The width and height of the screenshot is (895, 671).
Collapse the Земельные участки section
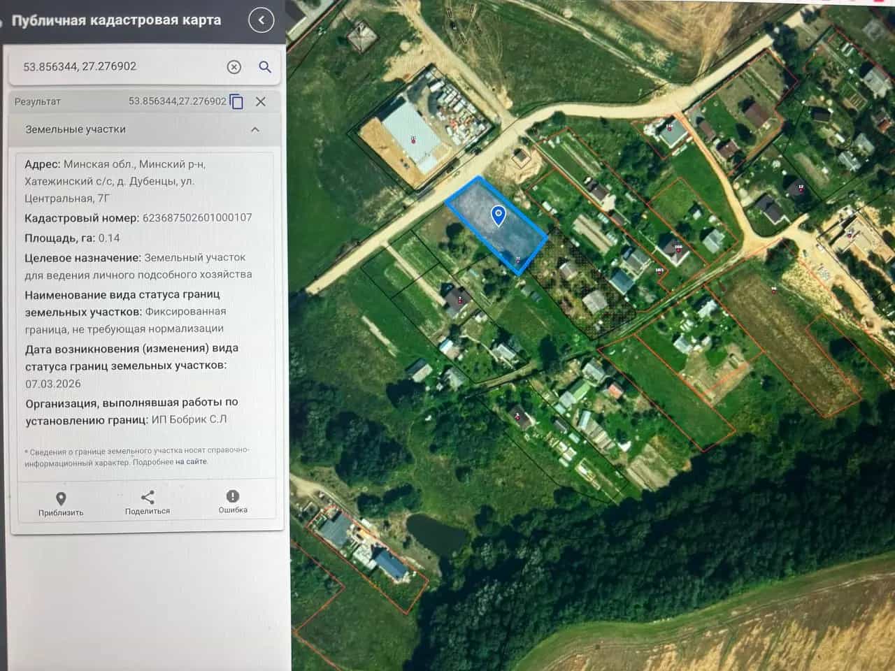255,130
